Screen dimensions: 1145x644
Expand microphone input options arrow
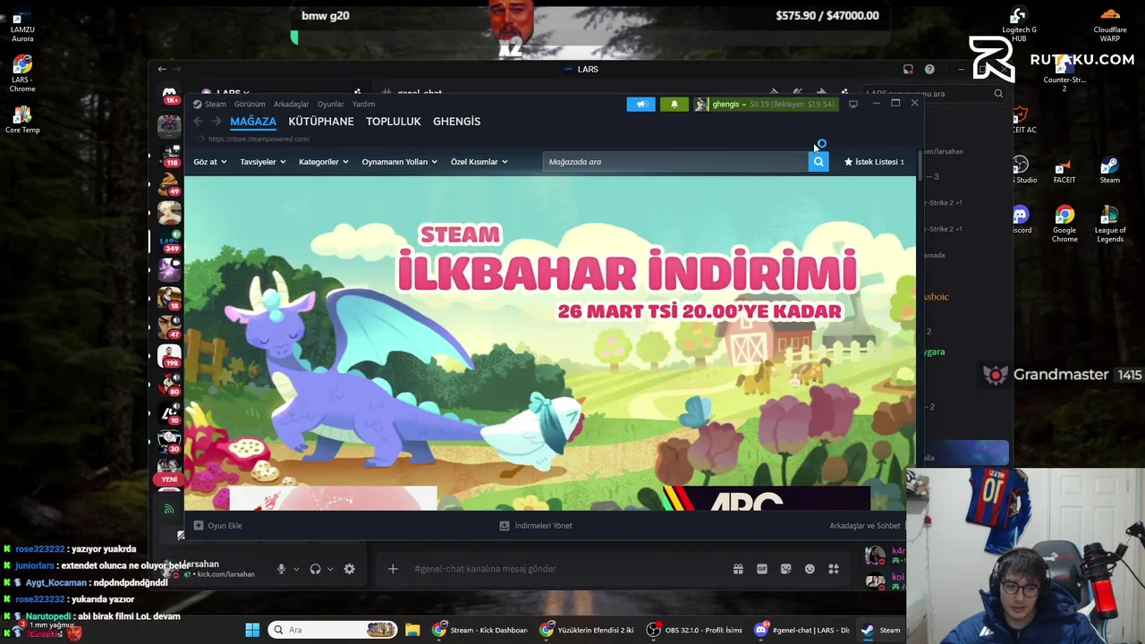pos(296,569)
